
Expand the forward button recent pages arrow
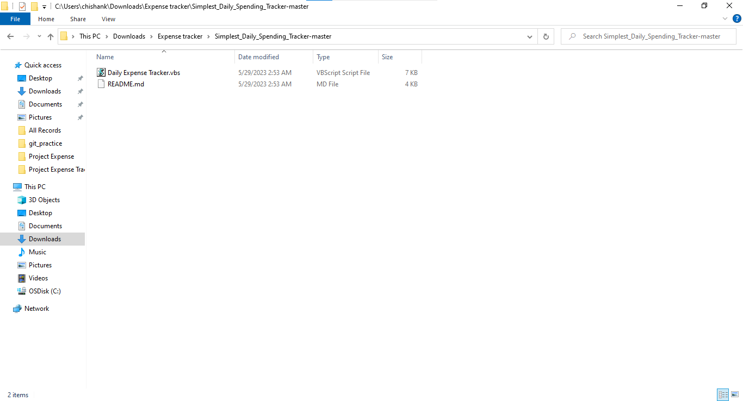pos(39,36)
